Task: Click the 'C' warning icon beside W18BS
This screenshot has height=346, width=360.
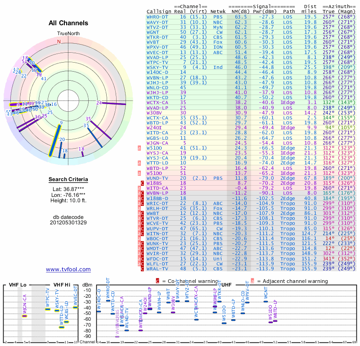Action: coord(142,183)
